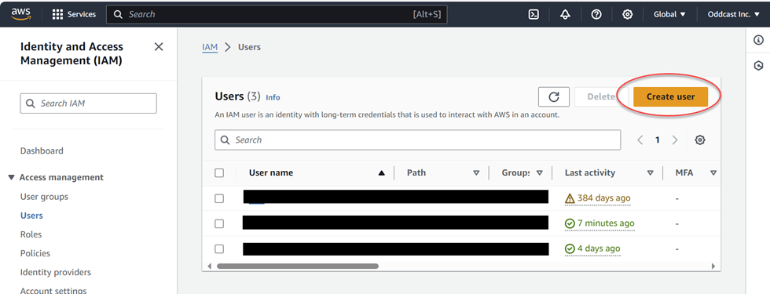Click the scrollbar right arrow under table
The width and height of the screenshot is (770, 294).
point(713,266)
